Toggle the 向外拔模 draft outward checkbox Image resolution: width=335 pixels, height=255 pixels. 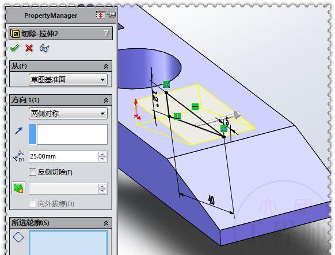[x=32, y=204]
